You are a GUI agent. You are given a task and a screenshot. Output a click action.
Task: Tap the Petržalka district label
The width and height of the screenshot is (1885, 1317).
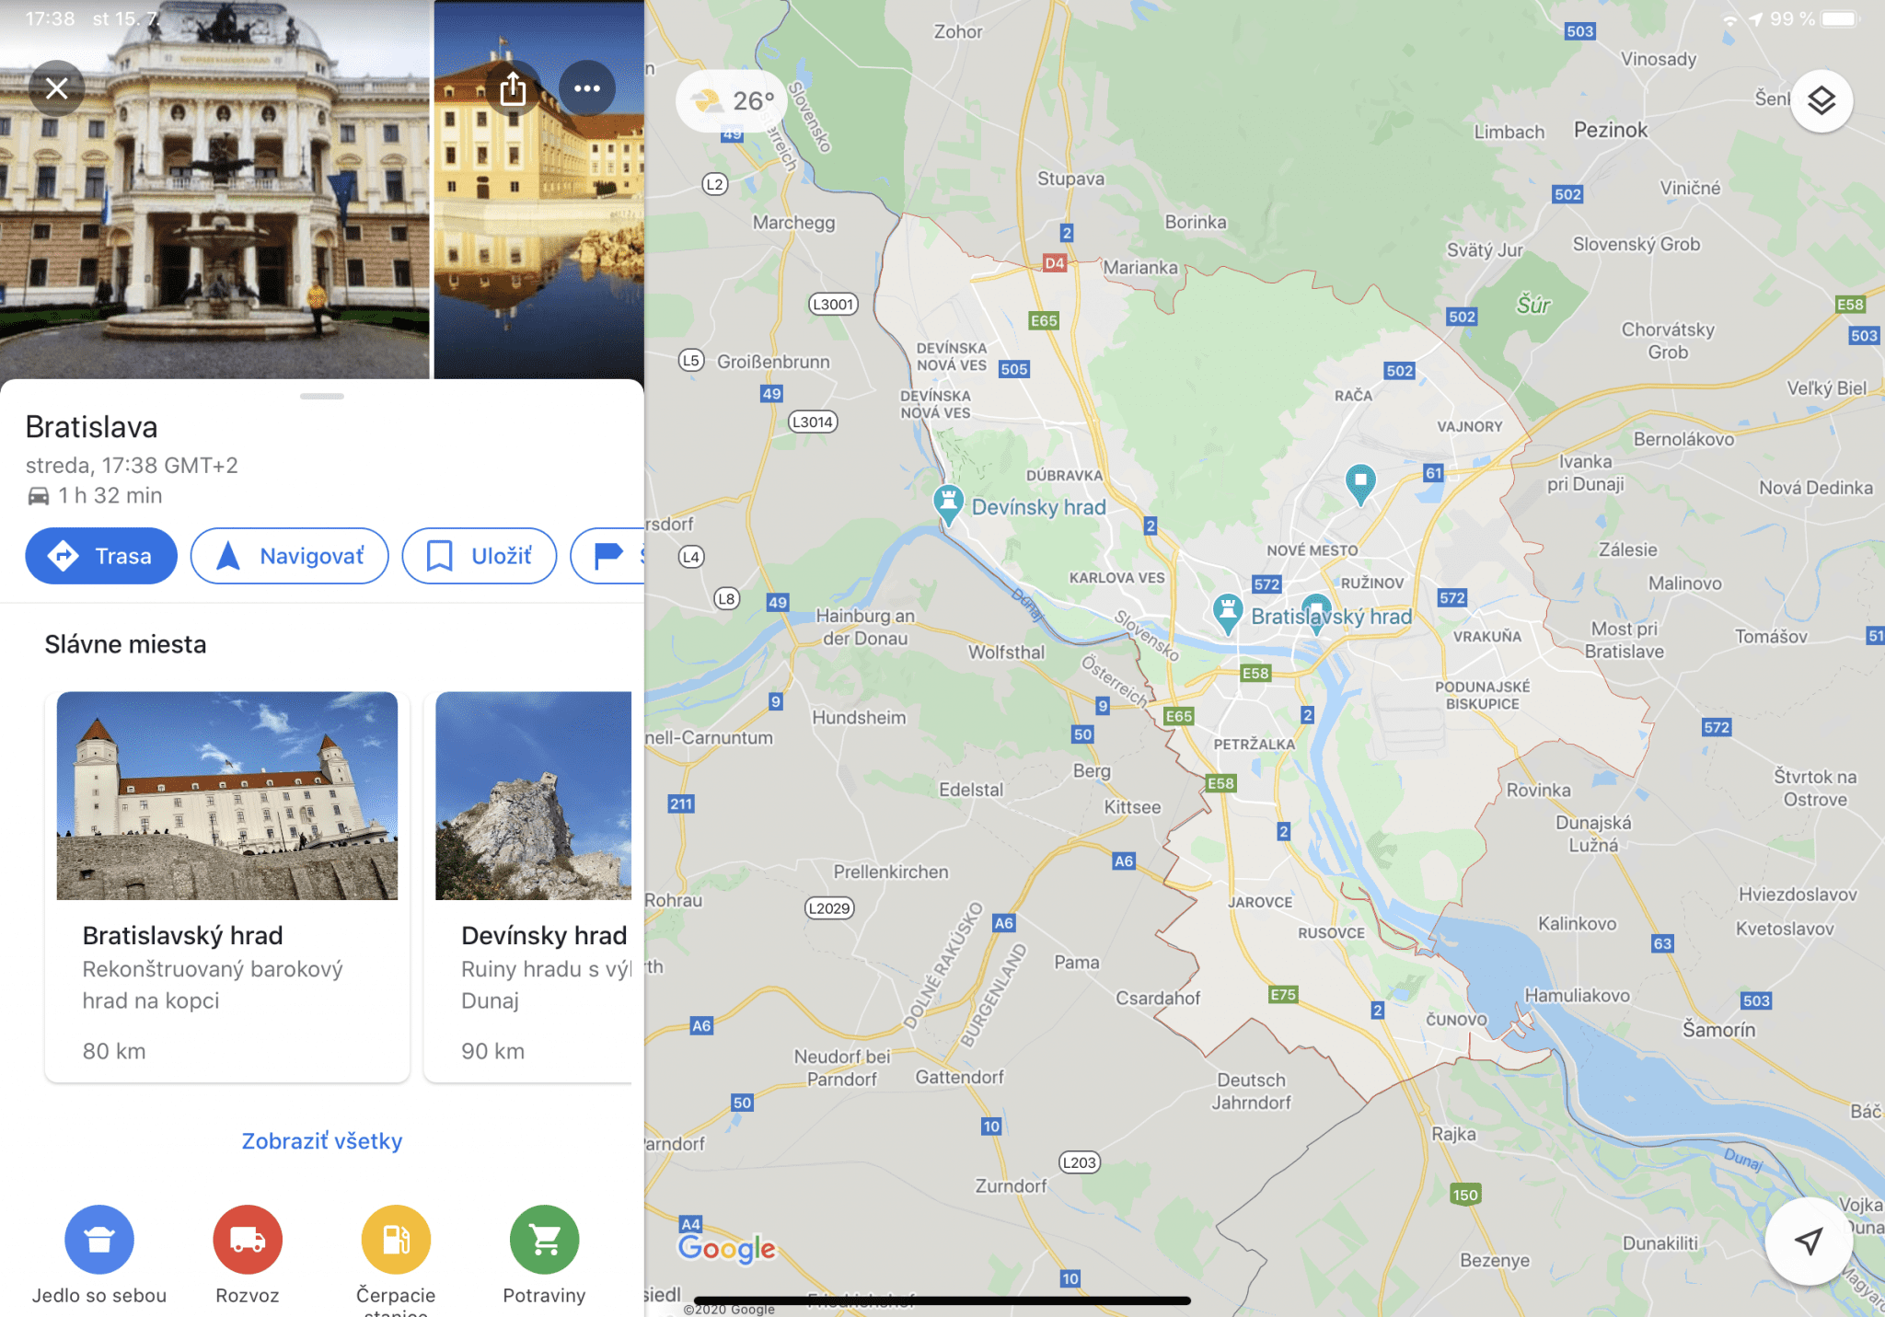pos(1254,744)
